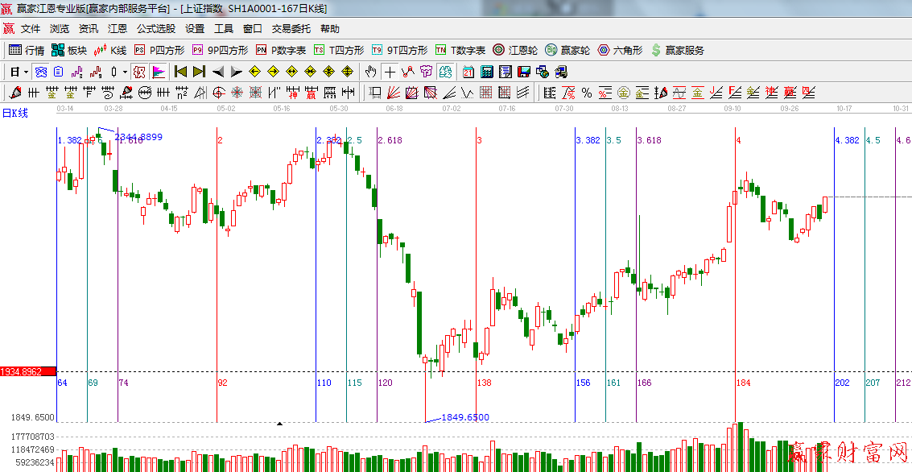Open the 交易委托 menu
The height and width of the screenshot is (472, 912).
pos(291,28)
